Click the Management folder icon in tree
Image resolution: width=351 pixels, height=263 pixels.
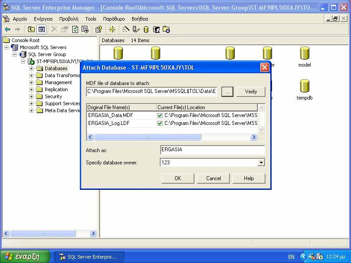(39, 82)
